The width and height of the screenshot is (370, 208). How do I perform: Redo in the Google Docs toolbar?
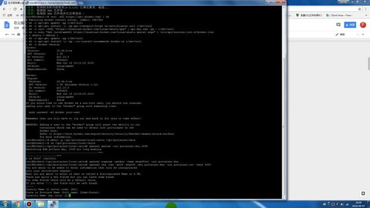click(13, 35)
